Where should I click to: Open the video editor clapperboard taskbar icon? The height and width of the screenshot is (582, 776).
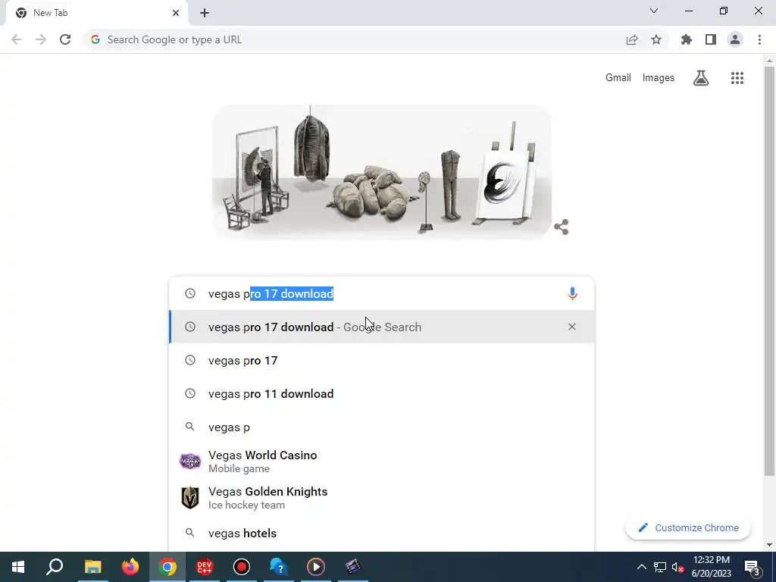tap(353, 567)
